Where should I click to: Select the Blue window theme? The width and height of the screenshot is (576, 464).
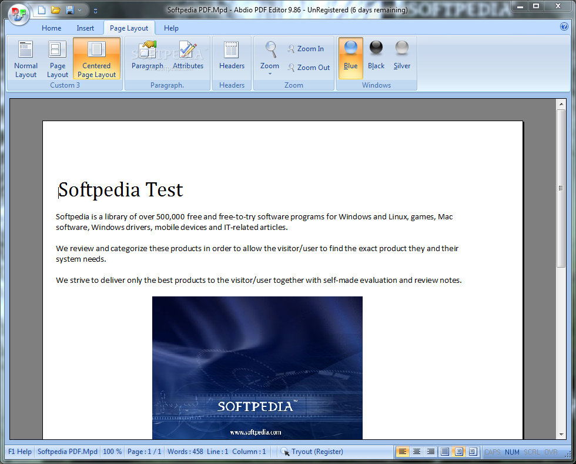pyautogui.click(x=351, y=58)
